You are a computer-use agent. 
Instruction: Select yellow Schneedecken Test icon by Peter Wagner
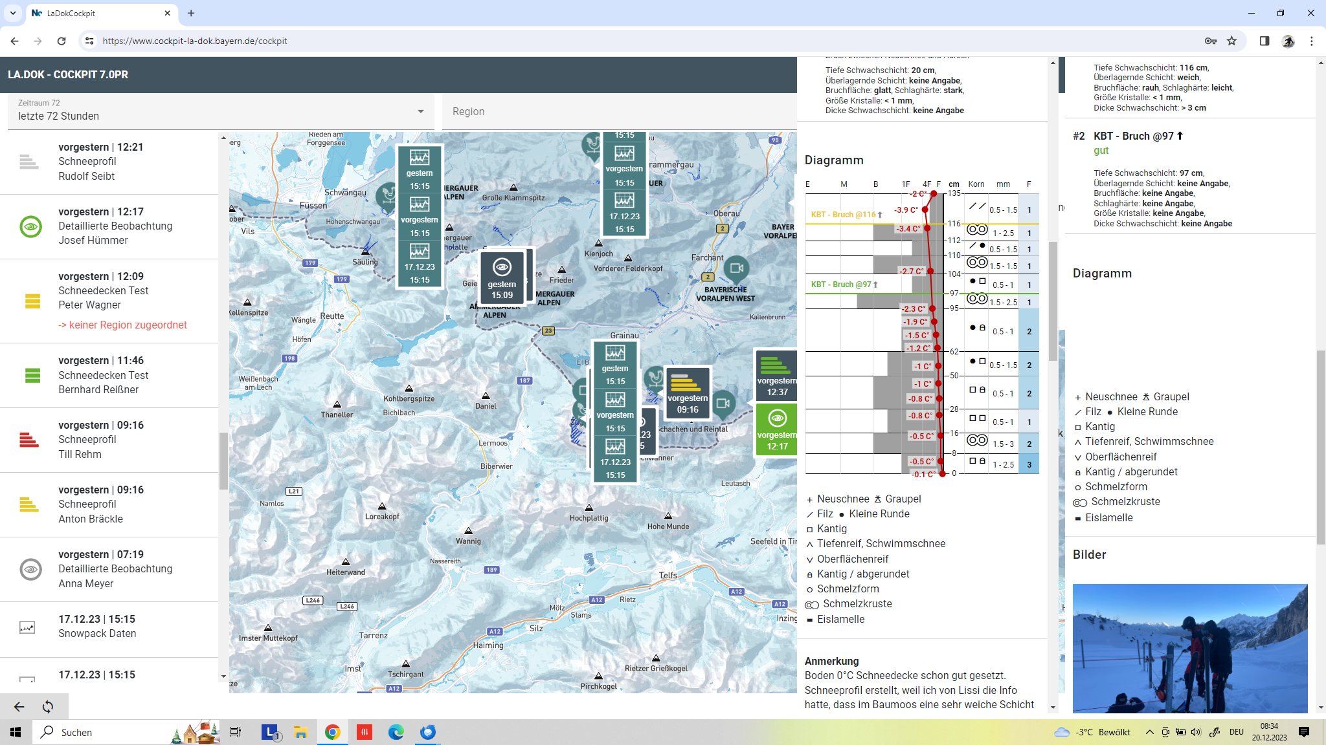pyautogui.click(x=32, y=301)
